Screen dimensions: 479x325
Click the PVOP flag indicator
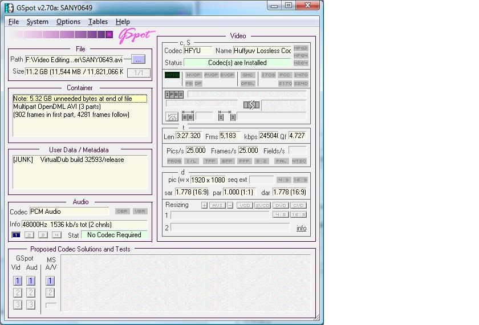coord(211,75)
